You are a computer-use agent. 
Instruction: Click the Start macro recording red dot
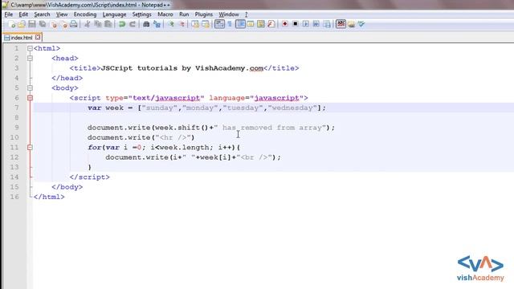(x=285, y=24)
